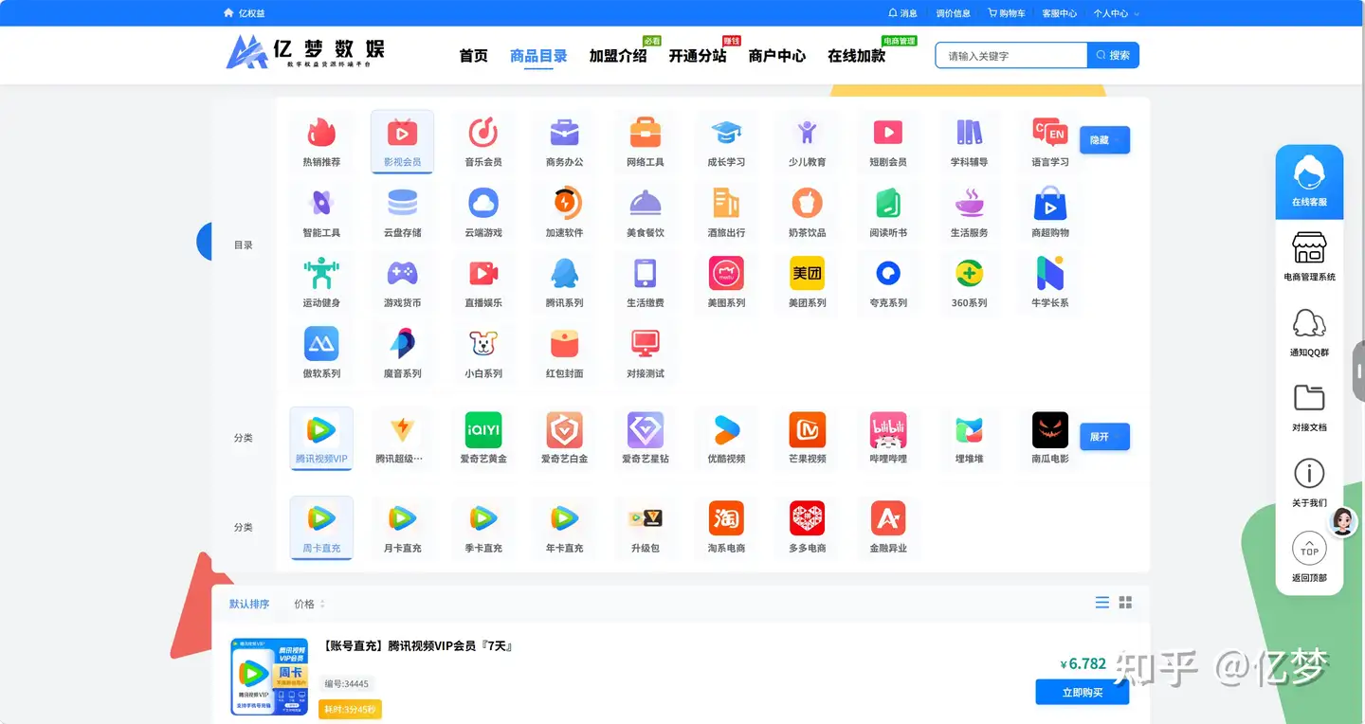Select the 美团系列 icon
This screenshot has height=724, width=1365.
pyautogui.click(x=807, y=273)
